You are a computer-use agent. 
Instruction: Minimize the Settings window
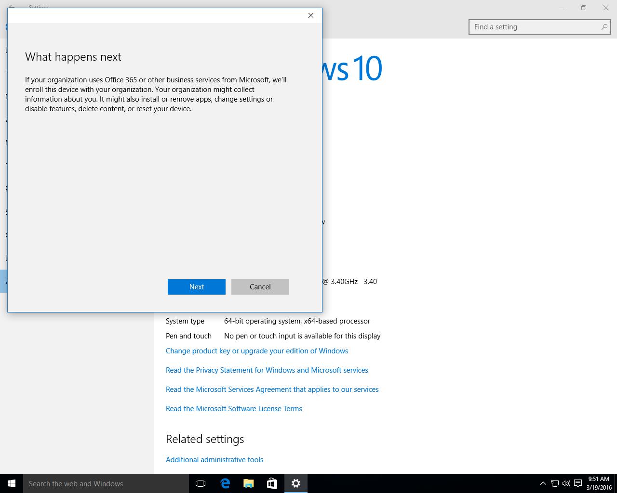562,8
